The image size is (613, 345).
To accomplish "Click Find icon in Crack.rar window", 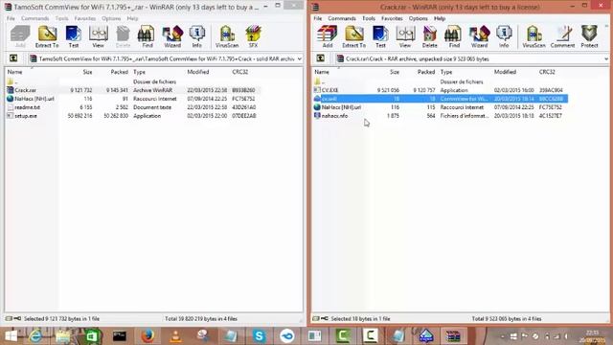I will click(x=454, y=36).
